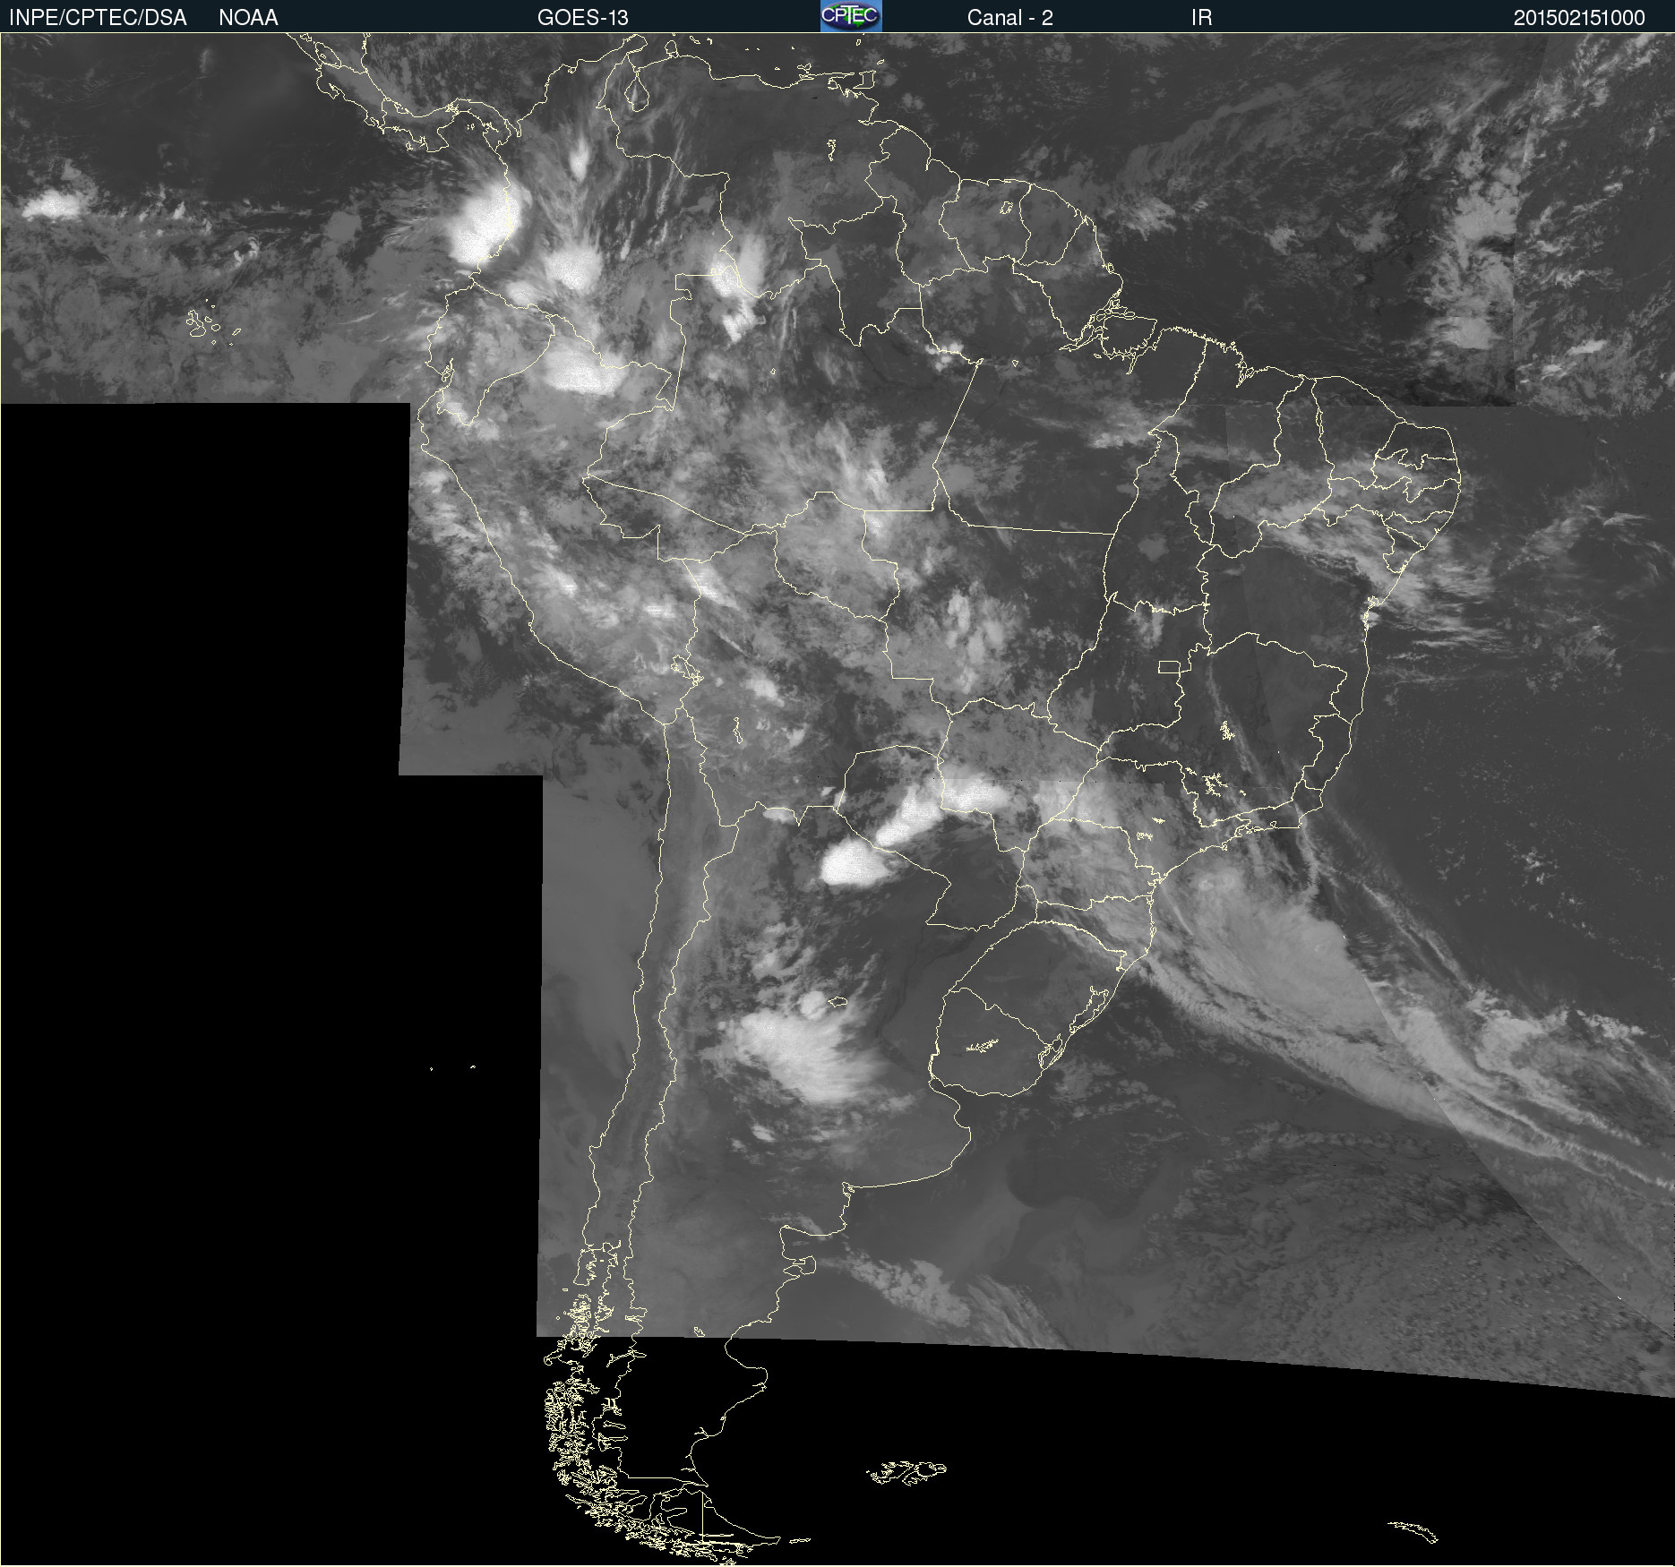1675x1567 pixels.
Task: Click the NOAA label in header
Action: (248, 18)
